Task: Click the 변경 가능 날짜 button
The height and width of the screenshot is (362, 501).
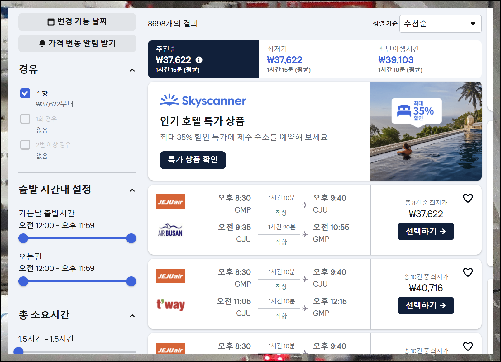Action: pos(77,22)
